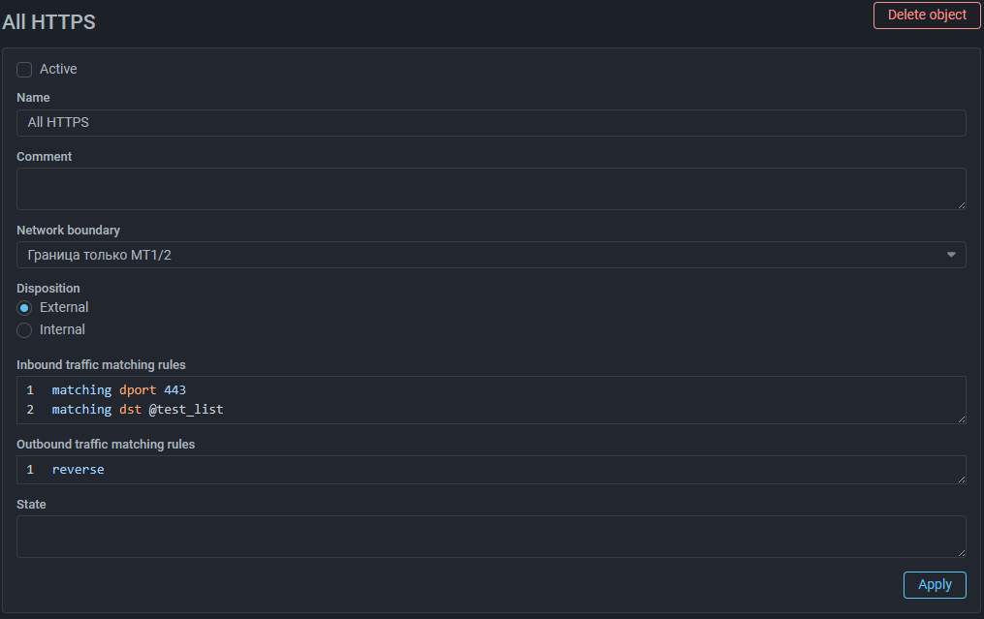The width and height of the screenshot is (984, 619).
Task: Click the Network boundary dropdown arrow
Action: pos(951,255)
